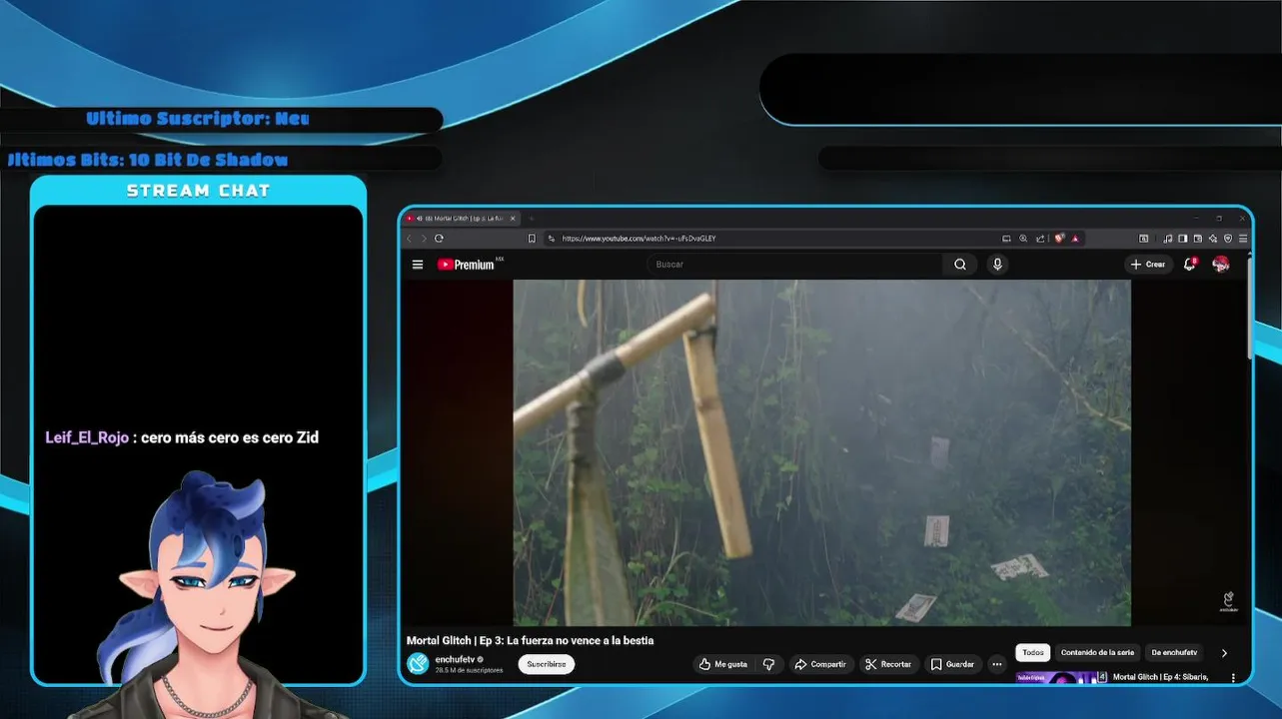This screenshot has height=719, width=1282.
Task: Click the YouTube Premium logo
Action: pos(467,265)
